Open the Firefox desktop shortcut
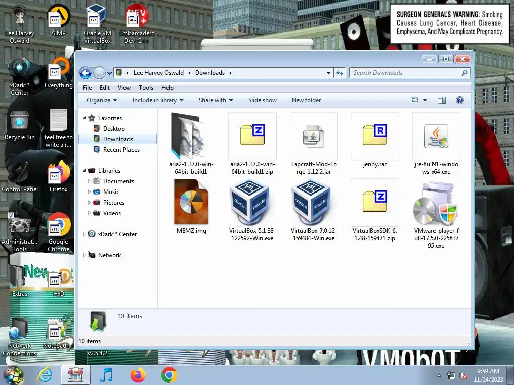The image size is (514, 385). click(x=58, y=177)
